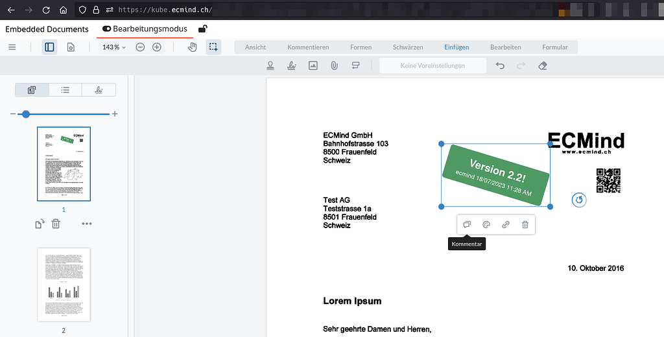This screenshot has height=337, width=664.
Task: Select the signature tool
Action: [291, 65]
